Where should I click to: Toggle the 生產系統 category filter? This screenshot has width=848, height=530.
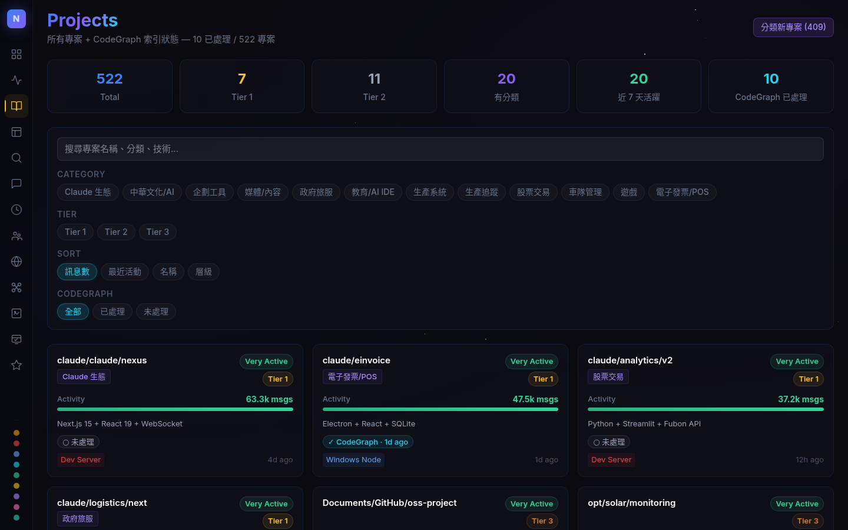tap(430, 192)
